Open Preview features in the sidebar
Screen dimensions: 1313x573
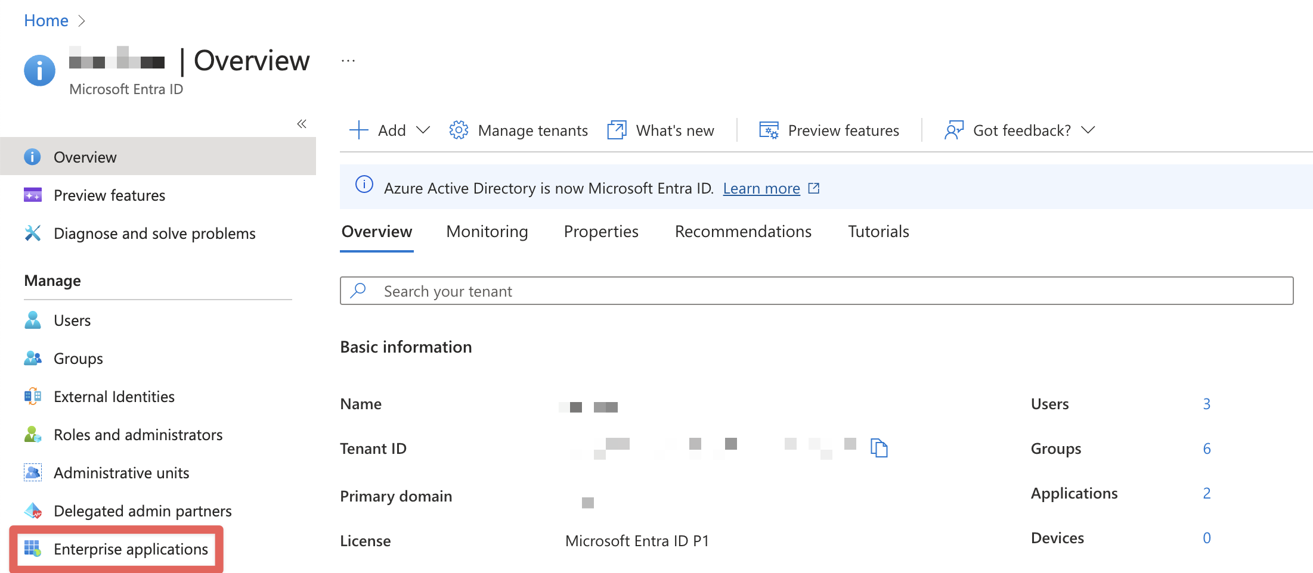(109, 195)
